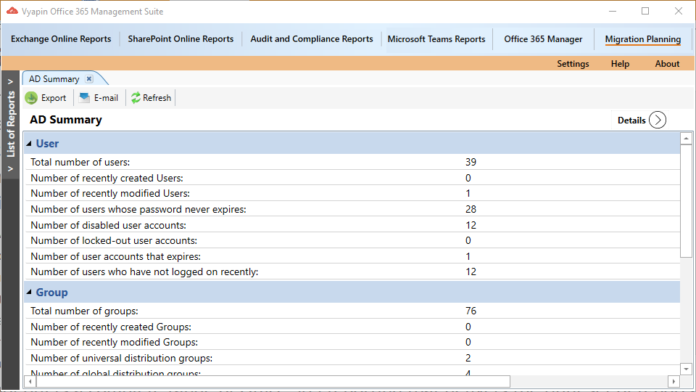Open the Exchange Online Reports tab
696x392 pixels.
click(61, 39)
